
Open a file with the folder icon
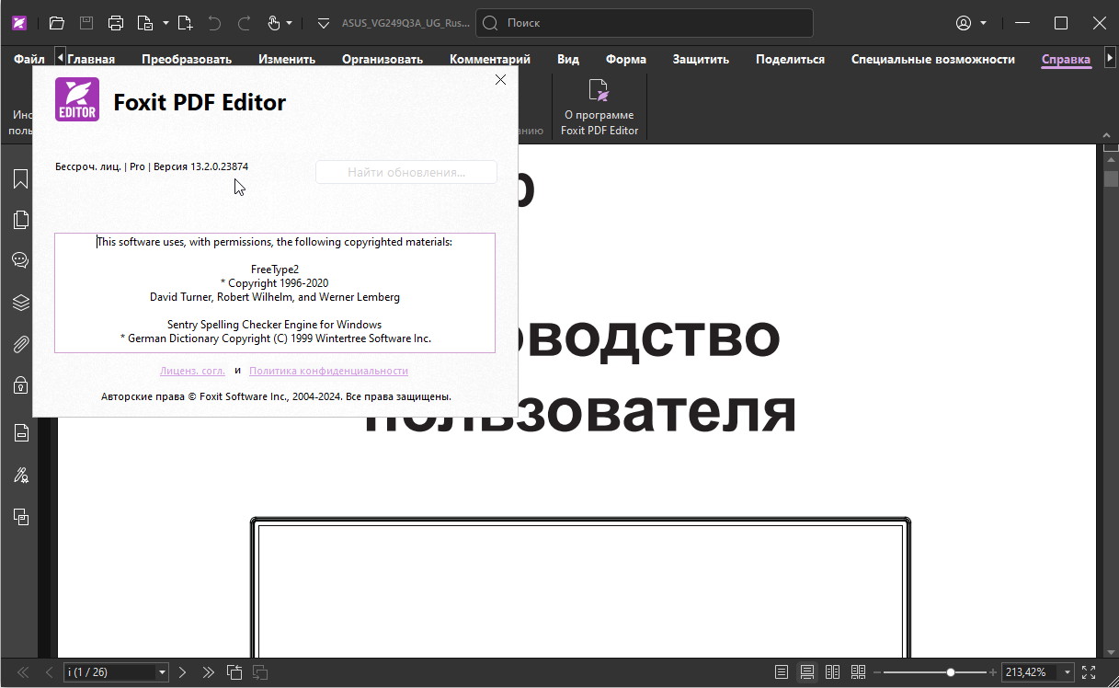click(56, 23)
